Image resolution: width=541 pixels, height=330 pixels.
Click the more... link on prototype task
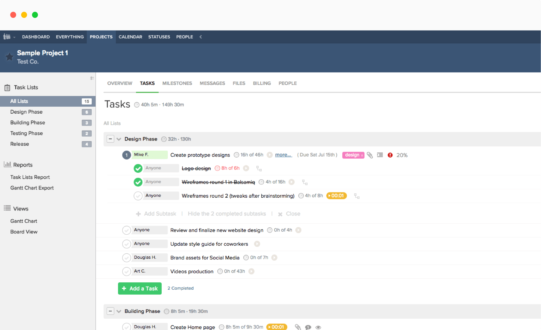[x=283, y=155]
